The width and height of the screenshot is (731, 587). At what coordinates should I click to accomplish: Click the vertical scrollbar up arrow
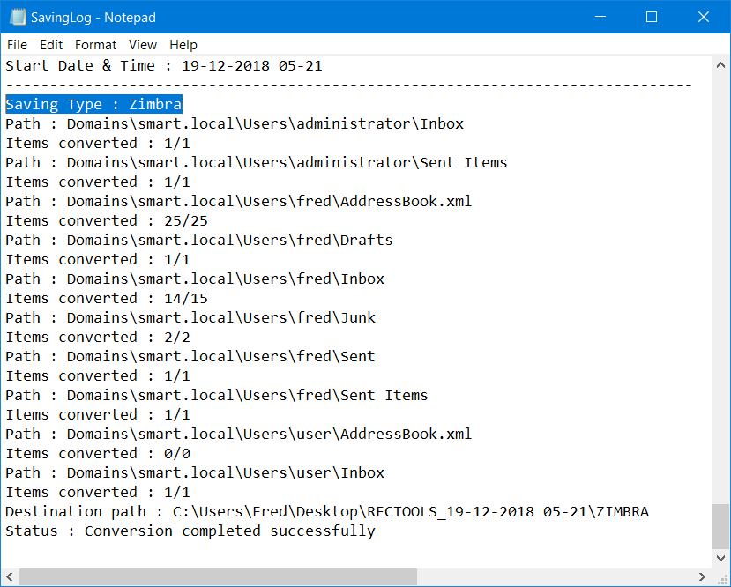click(720, 65)
